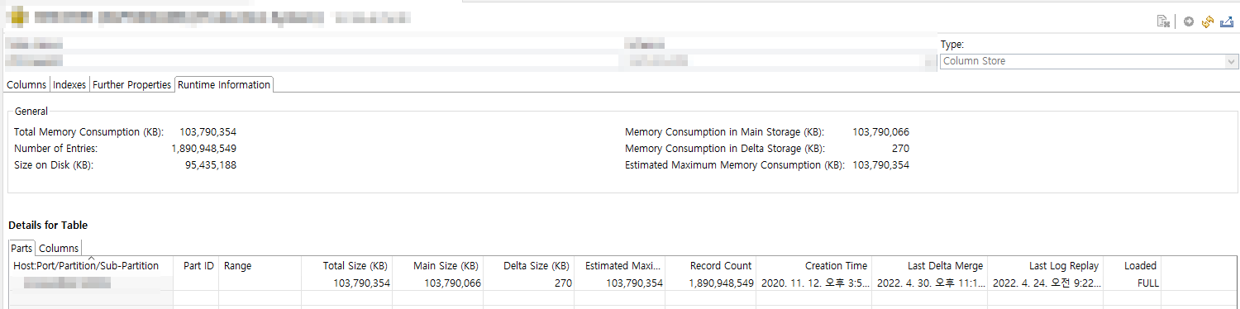Image resolution: width=1240 pixels, height=309 pixels.
Task: Open the Indexes tab
Action: click(x=69, y=85)
